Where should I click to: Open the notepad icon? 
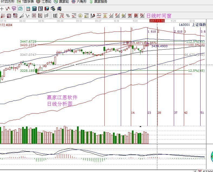[x=41, y=9]
